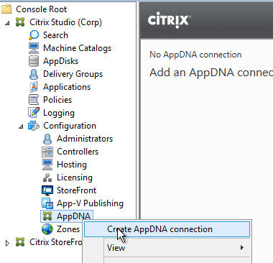Click the Machine Catalogs monitor icon
Image resolution: width=273 pixels, height=263 pixels.
(34, 48)
